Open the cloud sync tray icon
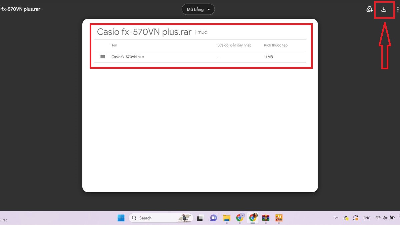The image size is (400, 225). pos(346,218)
